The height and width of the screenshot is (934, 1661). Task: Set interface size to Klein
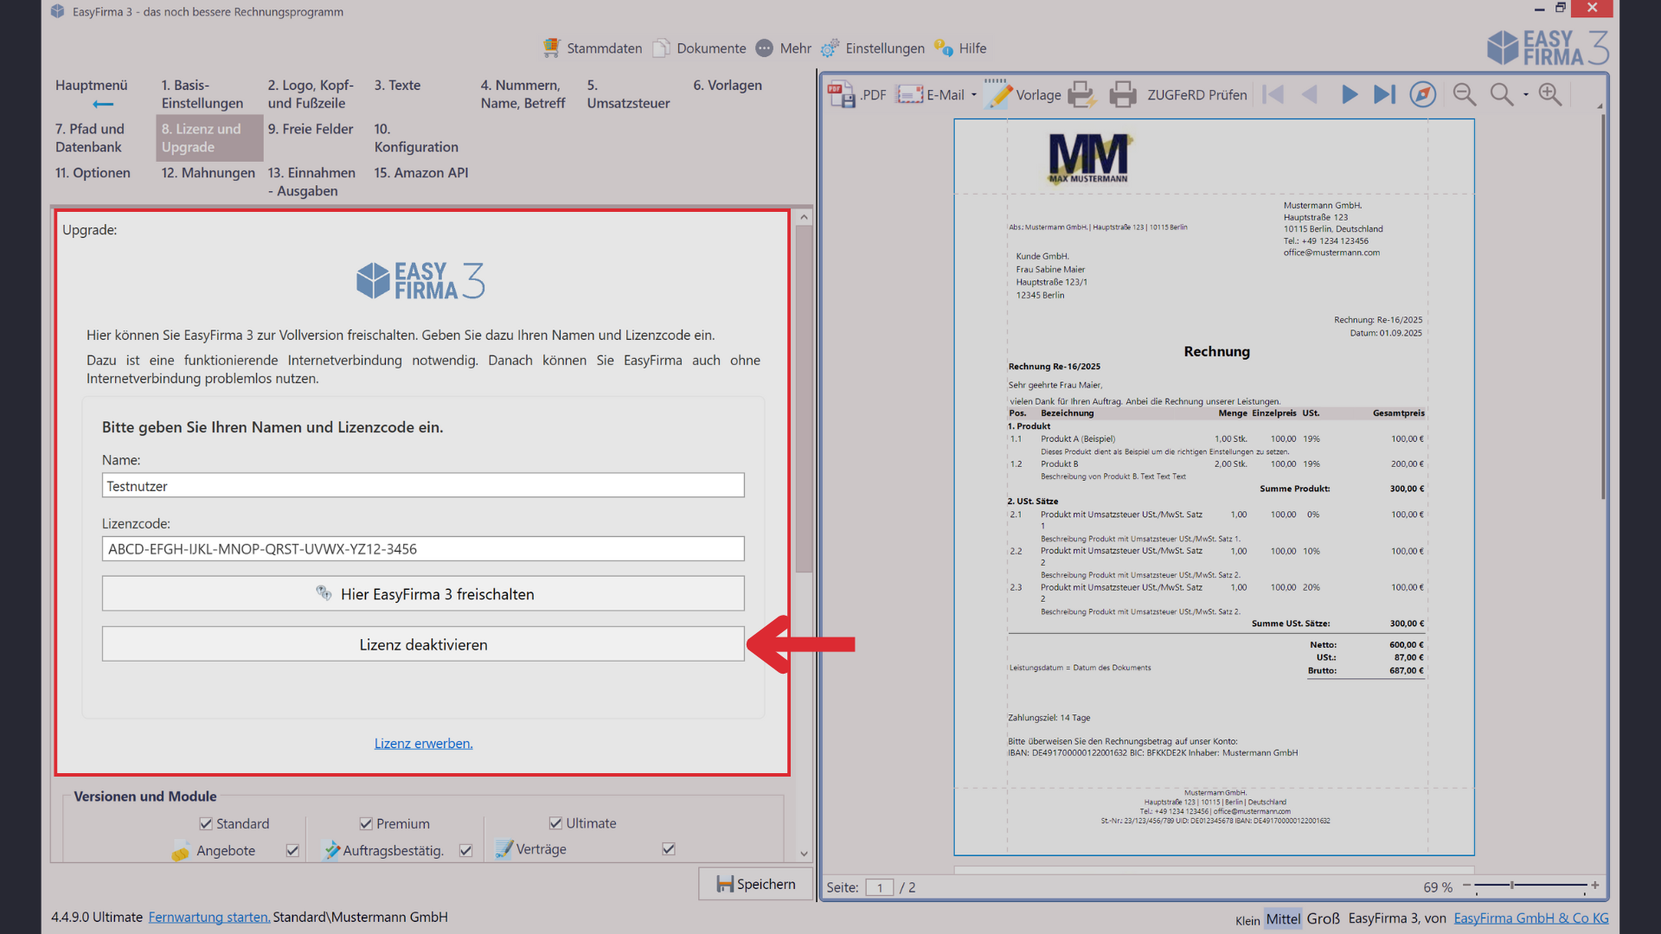click(x=1247, y=920)
